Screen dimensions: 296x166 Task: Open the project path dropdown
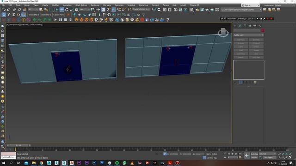(x=241, y=9)
